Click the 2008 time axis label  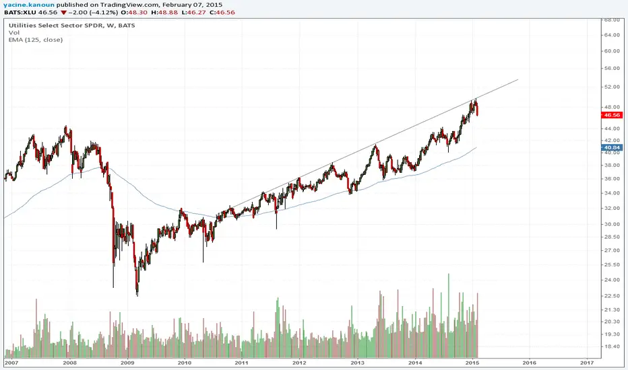point(69,363)
